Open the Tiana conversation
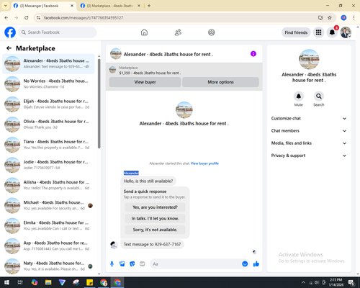 48,145
